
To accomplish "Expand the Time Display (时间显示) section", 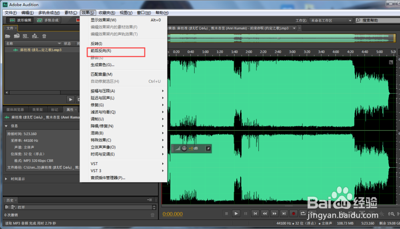I will click(6, 179).
